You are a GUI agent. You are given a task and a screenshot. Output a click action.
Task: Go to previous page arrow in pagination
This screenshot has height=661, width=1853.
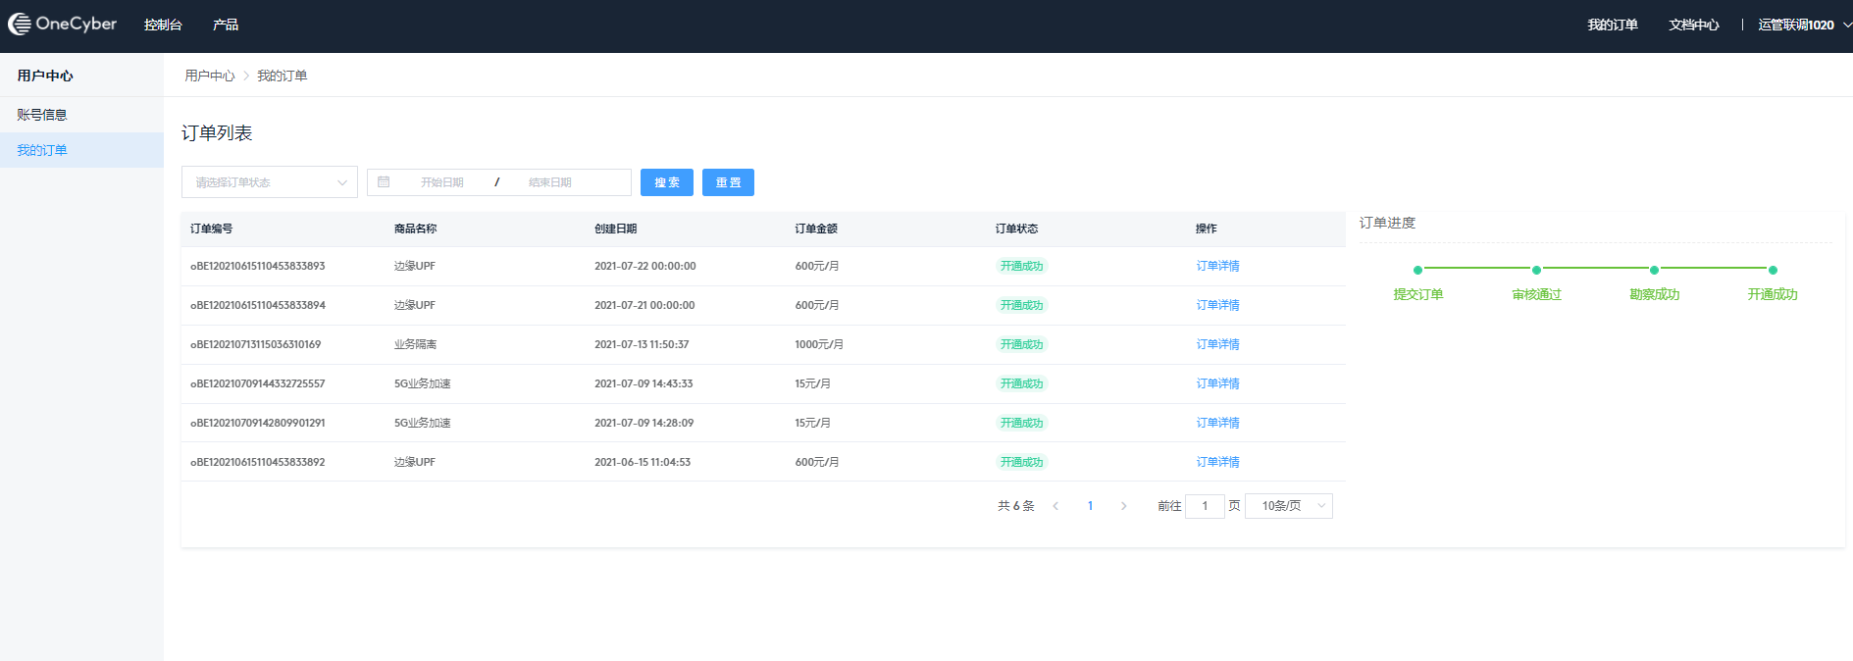1055,506
